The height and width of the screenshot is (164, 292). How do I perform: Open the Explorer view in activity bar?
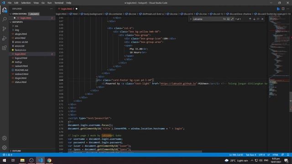pyautogui.click(x=4, y=10)
